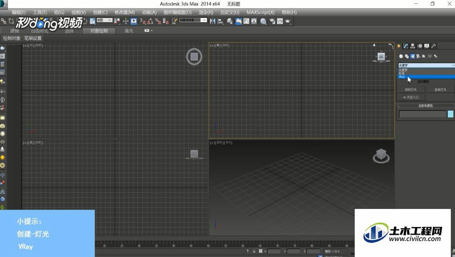Click the Render Production teapot icon
455x257 pixels.
(x=288, y=21)
